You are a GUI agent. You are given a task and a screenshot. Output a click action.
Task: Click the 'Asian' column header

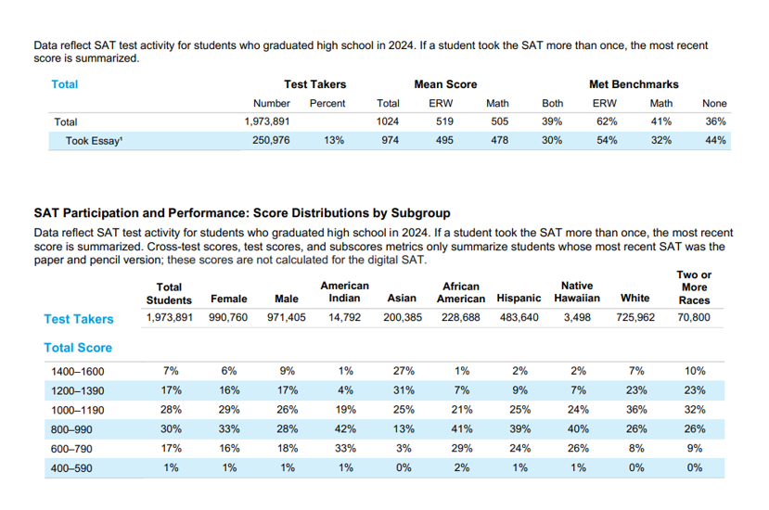point(402,299)
